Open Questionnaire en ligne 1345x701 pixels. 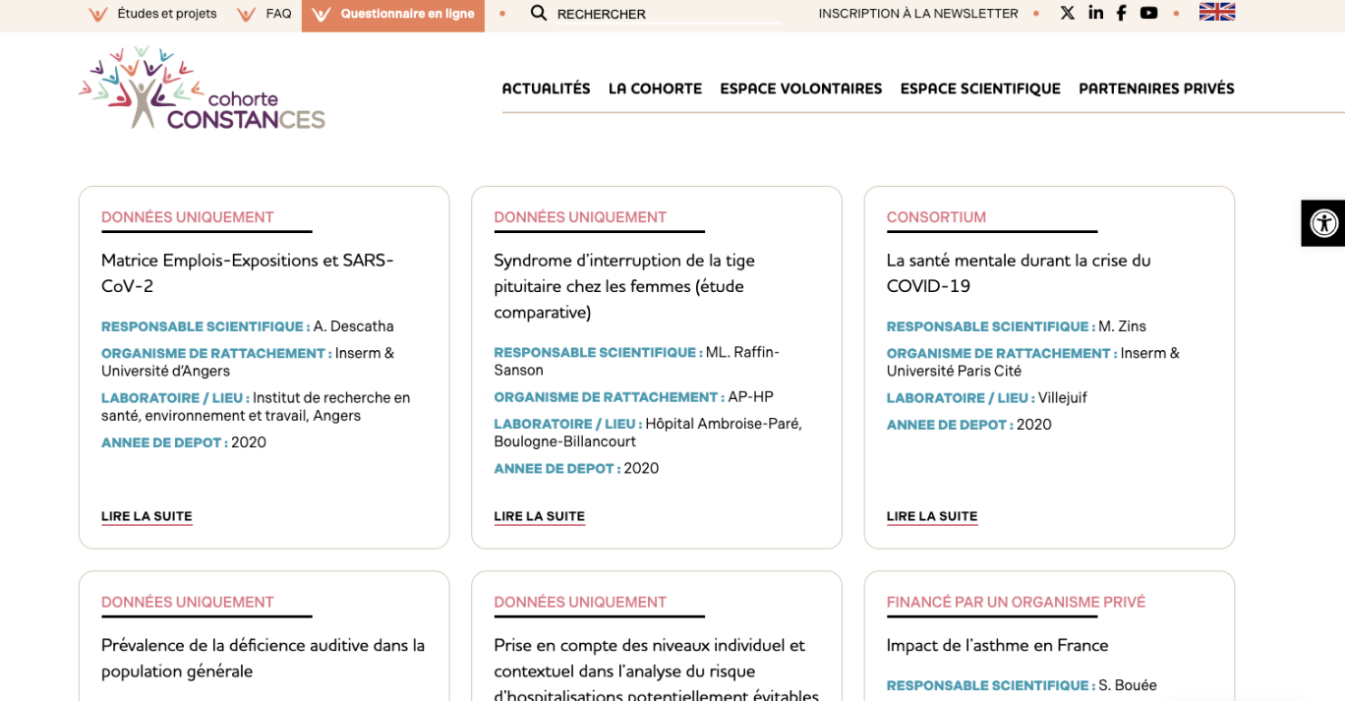(393, 16)
